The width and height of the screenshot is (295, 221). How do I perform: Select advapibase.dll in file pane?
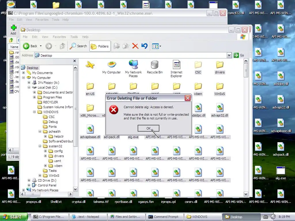pos(90,132)
